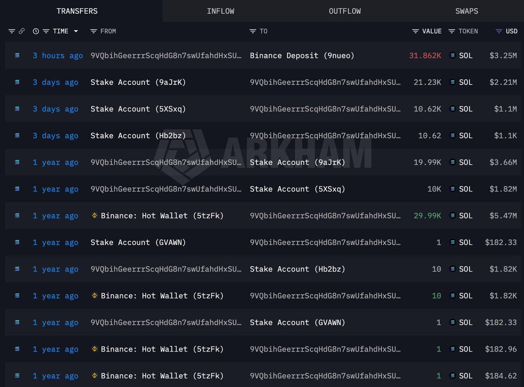Click the SOL token label in the $2.21M row

[x=466, y=82]
